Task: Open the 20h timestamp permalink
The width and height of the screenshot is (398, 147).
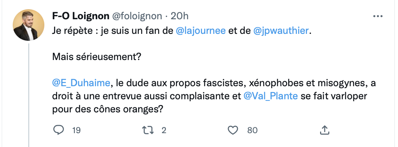Action: pyautogui.click(x=179, y=16)
